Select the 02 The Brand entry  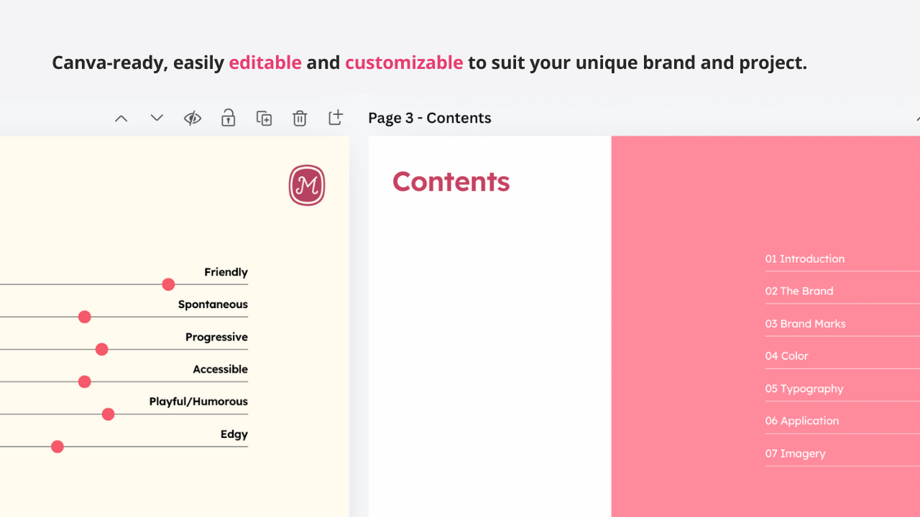799,292
